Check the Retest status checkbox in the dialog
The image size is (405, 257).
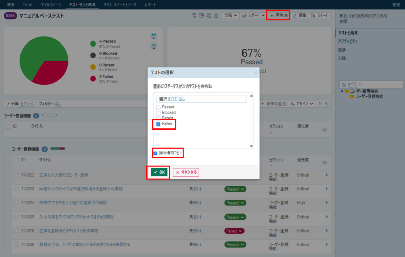coord(158,118)
